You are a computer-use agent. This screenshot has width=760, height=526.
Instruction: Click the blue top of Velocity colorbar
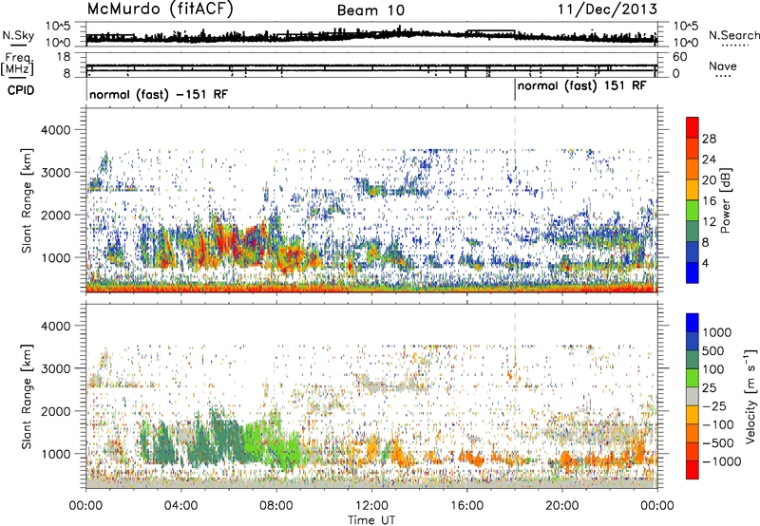pyautogui.click(x=693, y=323)
